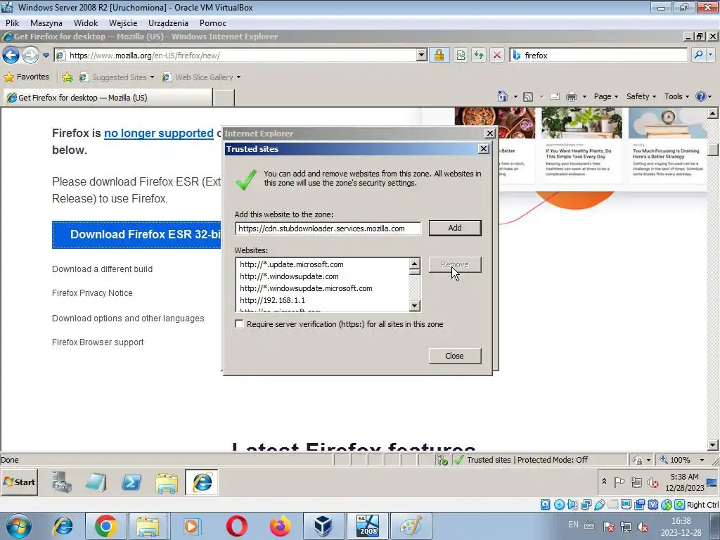The width and height of the screenshot is (720, 540).
Task: Click Download options and other languages link
Action: click(128, 319)
